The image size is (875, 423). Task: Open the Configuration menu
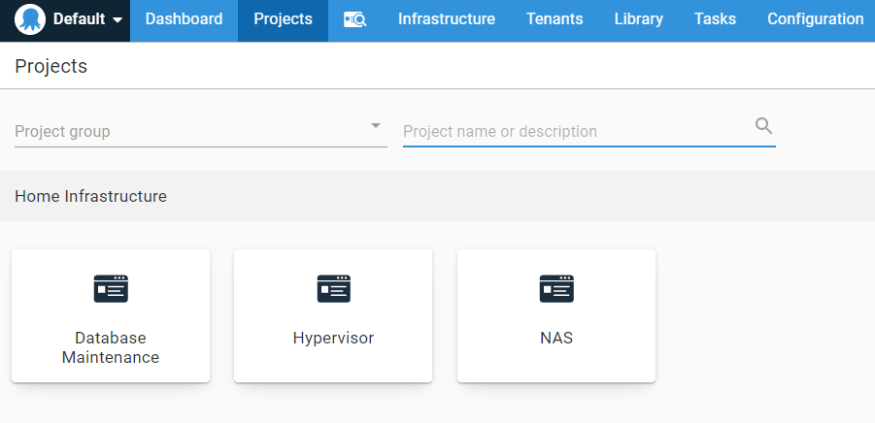(815, 19)
